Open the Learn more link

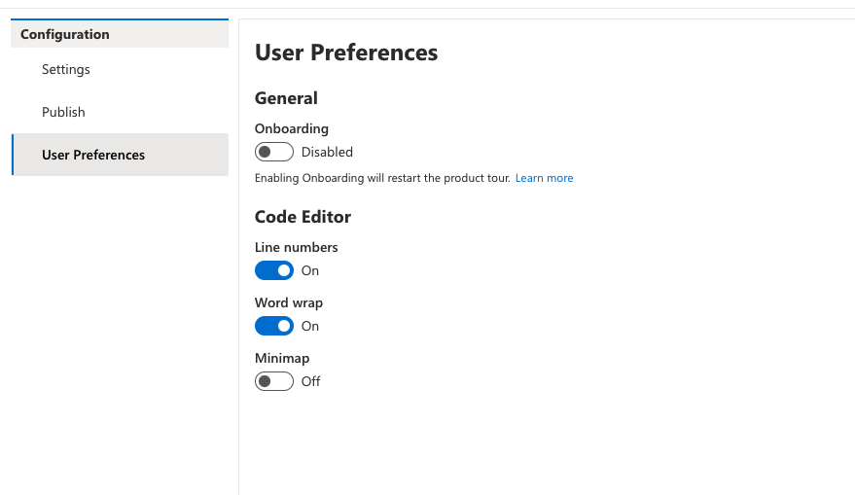coord(544,178)
